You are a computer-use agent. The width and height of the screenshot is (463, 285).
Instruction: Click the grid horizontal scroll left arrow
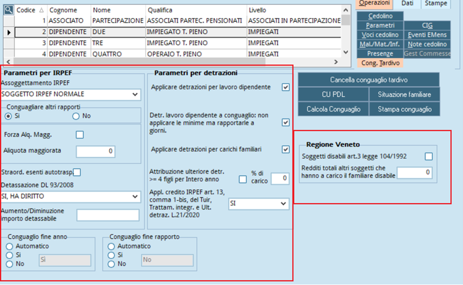[8, 62]
